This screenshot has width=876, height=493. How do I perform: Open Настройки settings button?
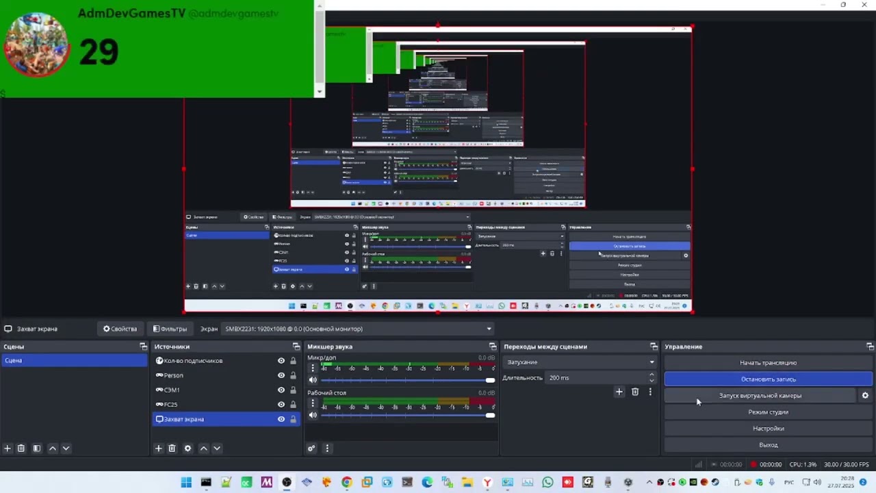tap(768, 429)
